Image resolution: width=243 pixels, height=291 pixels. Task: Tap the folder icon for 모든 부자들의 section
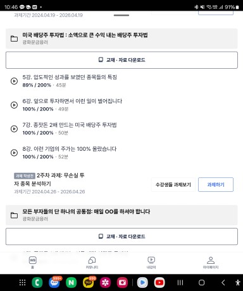(14, 215)
